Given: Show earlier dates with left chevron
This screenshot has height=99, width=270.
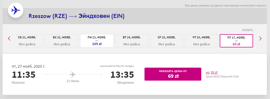Looking at the screenshot, I should (x=9, y=39).
